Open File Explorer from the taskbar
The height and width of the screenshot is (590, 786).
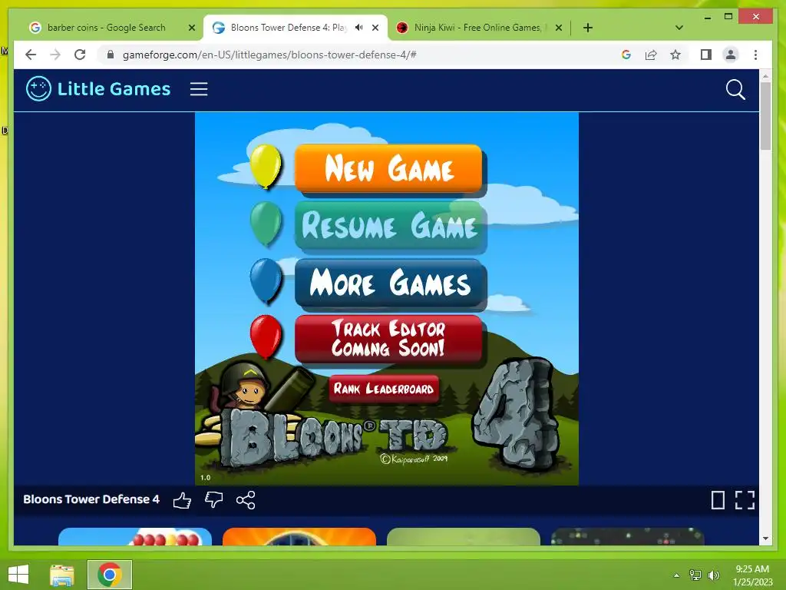point(62,575)
